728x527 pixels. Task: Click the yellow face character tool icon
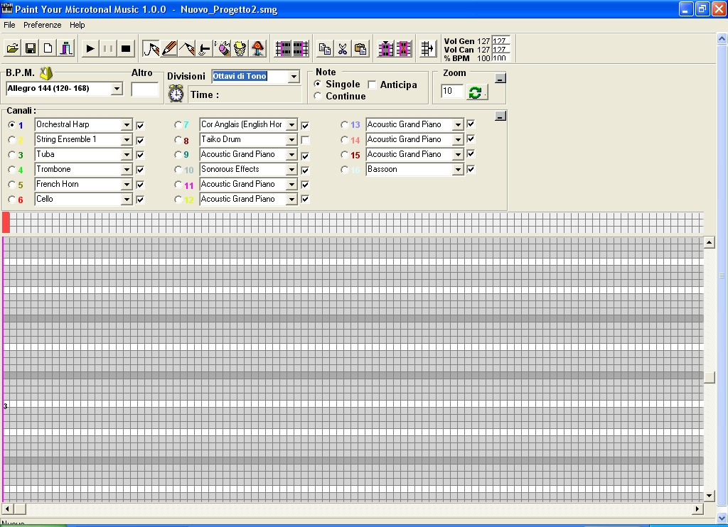240,48
